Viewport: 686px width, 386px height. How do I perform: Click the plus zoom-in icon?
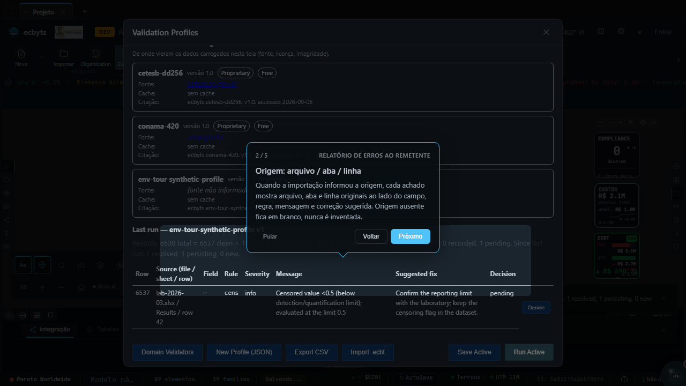tap(42, 287)
